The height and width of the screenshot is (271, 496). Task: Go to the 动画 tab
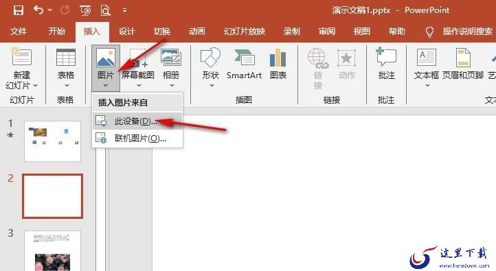[197, 32]
